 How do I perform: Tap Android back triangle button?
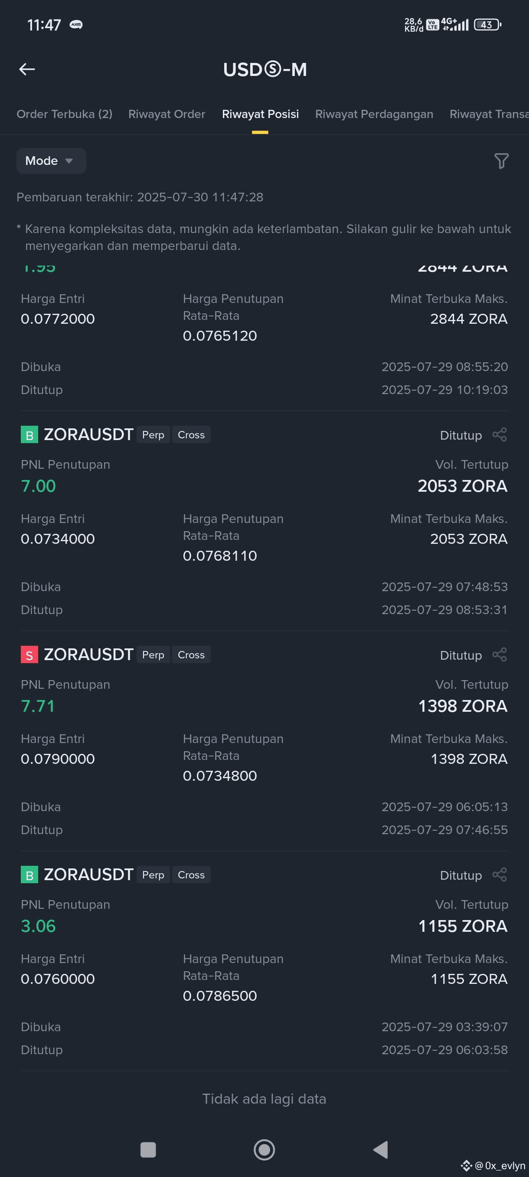tap(380, 1150)
